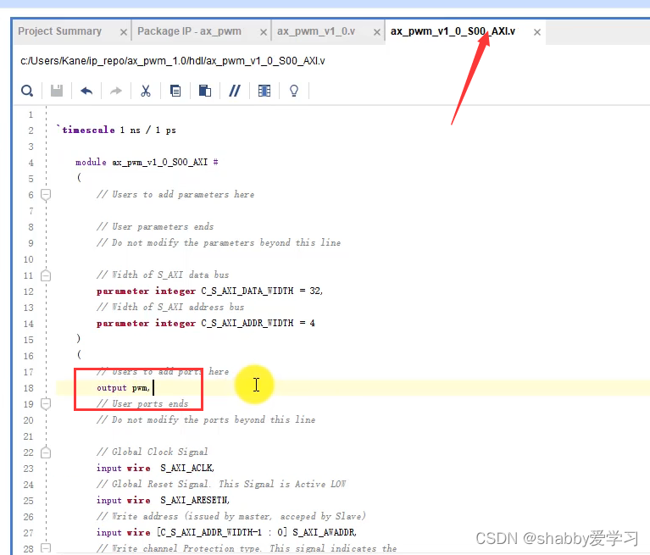
Task: Open the Search tool in editor toolbar
Action: coord(27,91)
